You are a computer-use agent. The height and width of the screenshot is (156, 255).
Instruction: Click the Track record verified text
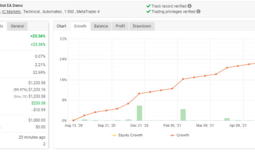[169, 6]
